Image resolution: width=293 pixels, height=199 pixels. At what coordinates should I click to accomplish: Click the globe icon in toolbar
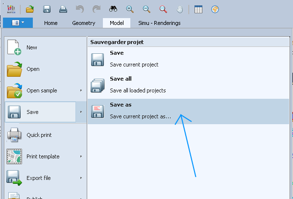click(x=215, y=9)
